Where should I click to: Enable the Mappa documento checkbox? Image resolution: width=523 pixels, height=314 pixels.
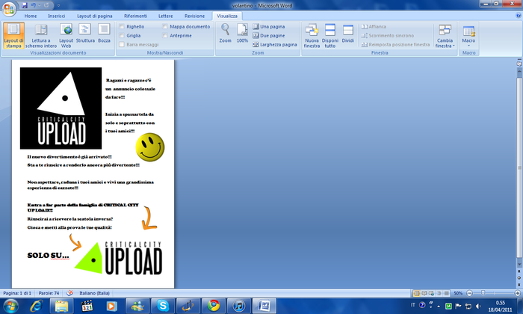186,26
